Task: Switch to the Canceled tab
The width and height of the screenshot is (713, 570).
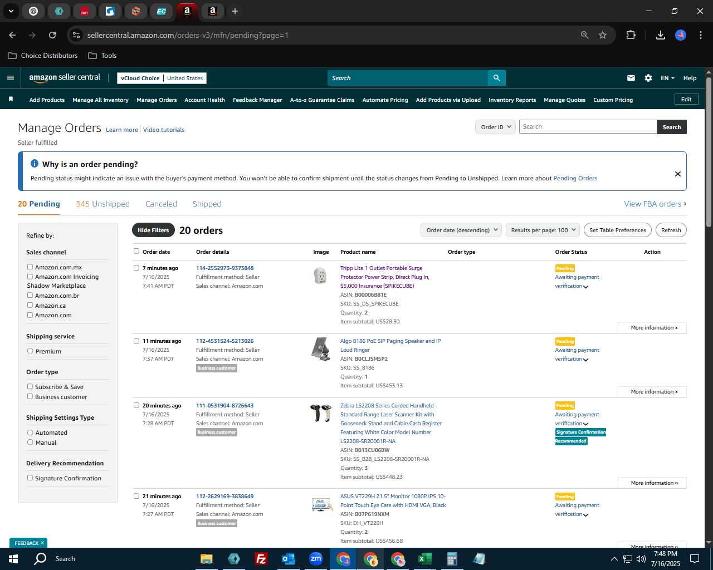Action: tap(161, 204)
